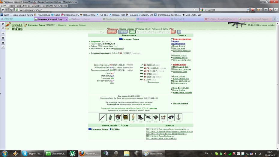This screenshot has height=157, width=279.
Task: Open the Нумизматика bookmark
Action: 42,15
